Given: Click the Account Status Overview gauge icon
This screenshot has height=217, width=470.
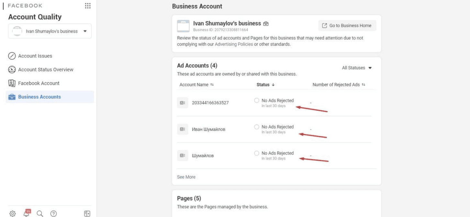Looking at the screenshot, I should (x=12, y=69).
